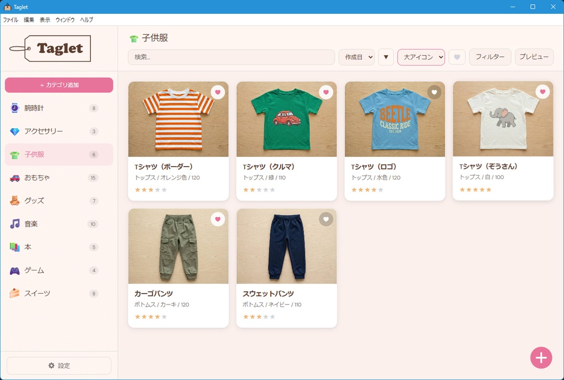564x380 pixels.
Task: Open the 大アイコン view size dropdown
Action: [x=421, y=57]
